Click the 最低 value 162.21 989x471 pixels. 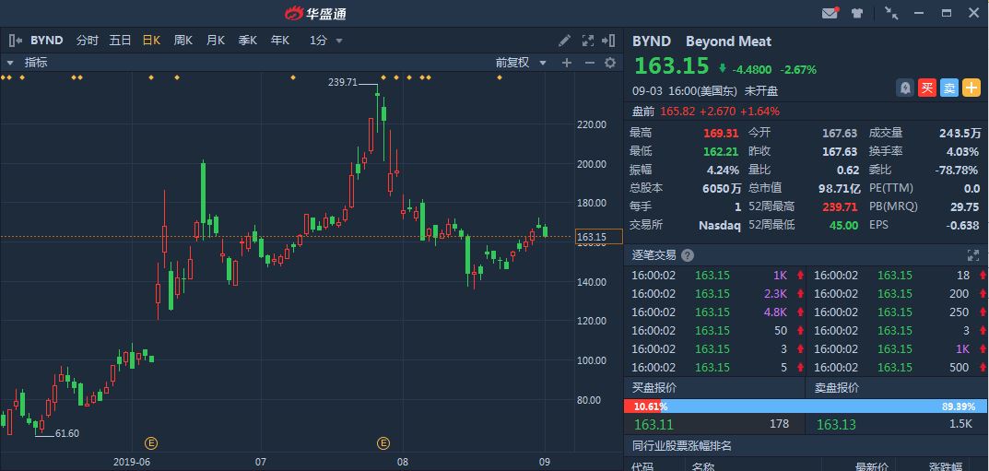click(x=723, y=151)
